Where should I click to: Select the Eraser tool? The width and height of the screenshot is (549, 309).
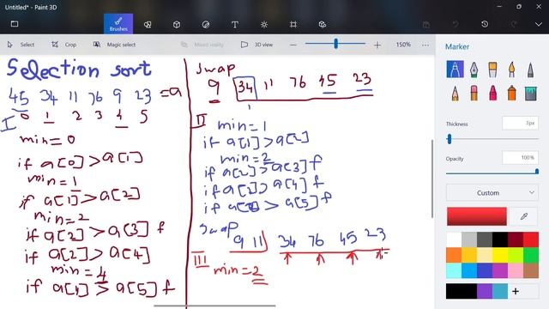click(474, 94)
